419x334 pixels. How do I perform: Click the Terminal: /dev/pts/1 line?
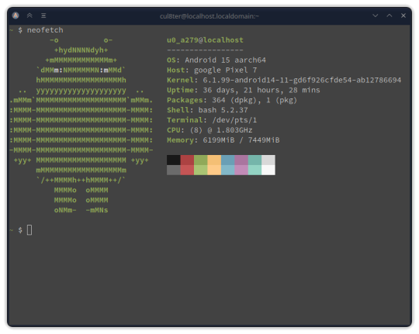click(212, 120)
